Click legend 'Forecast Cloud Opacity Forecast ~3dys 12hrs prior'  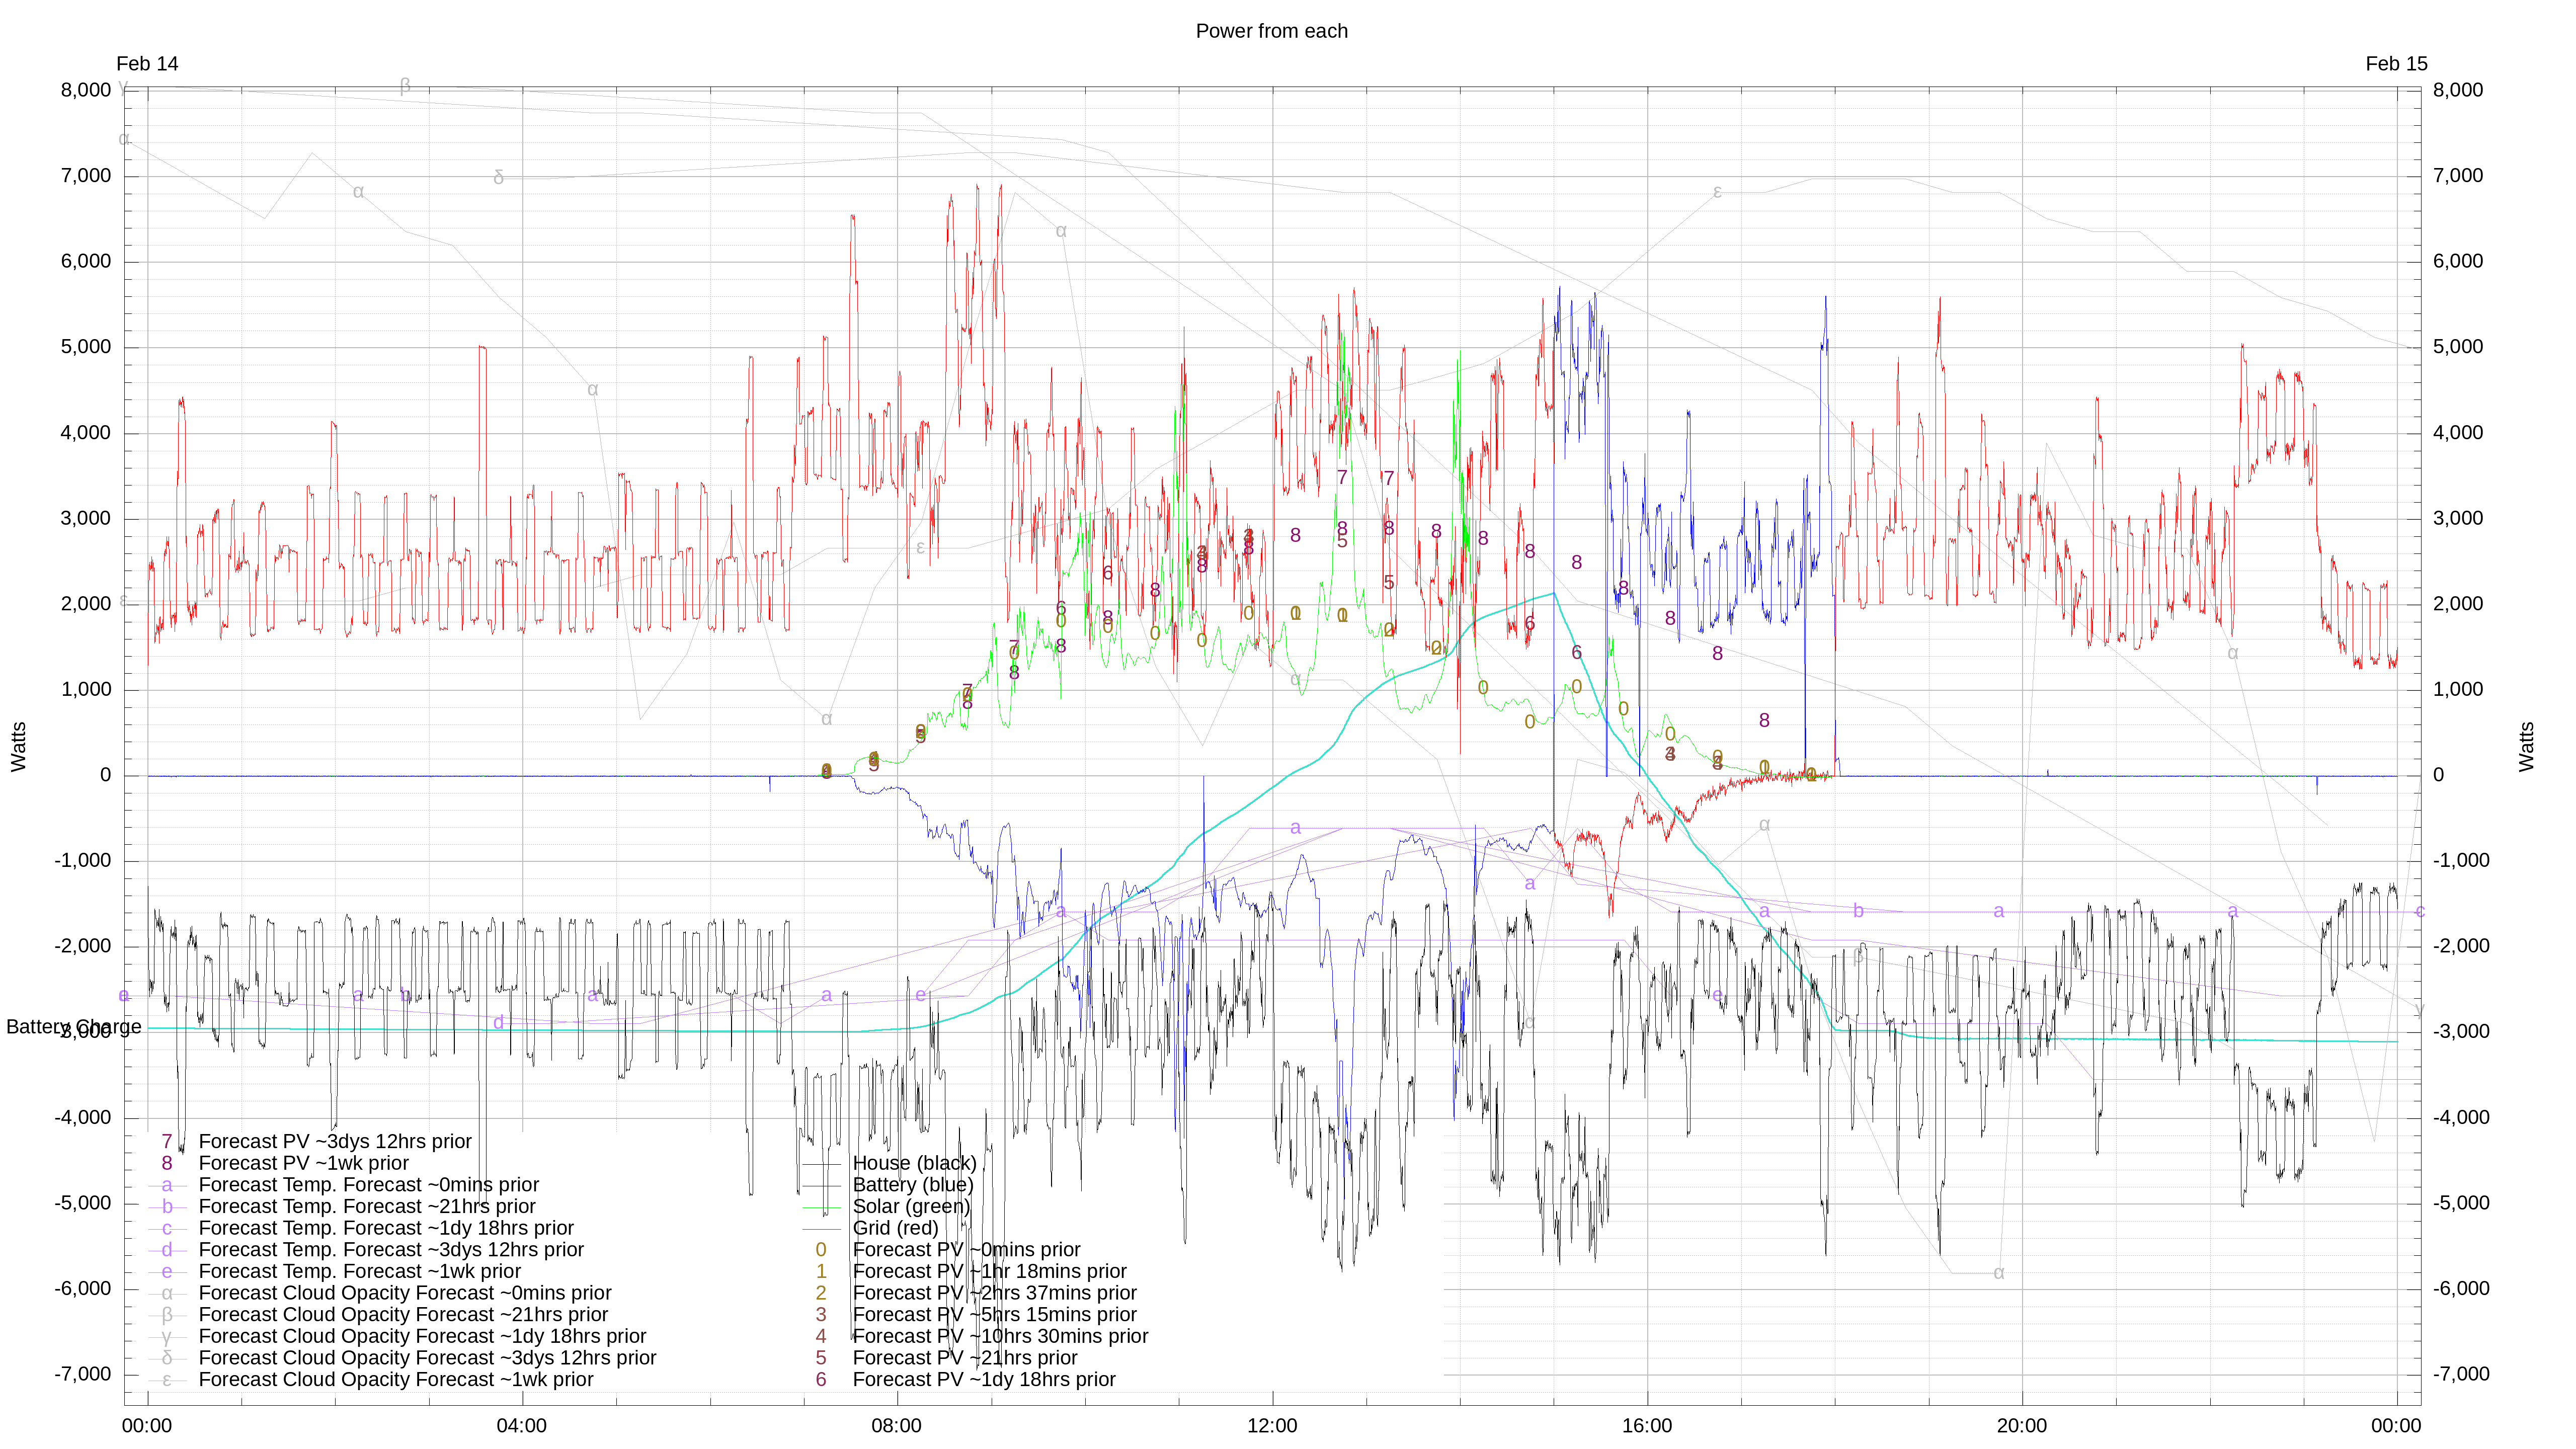pos(427,1358)
